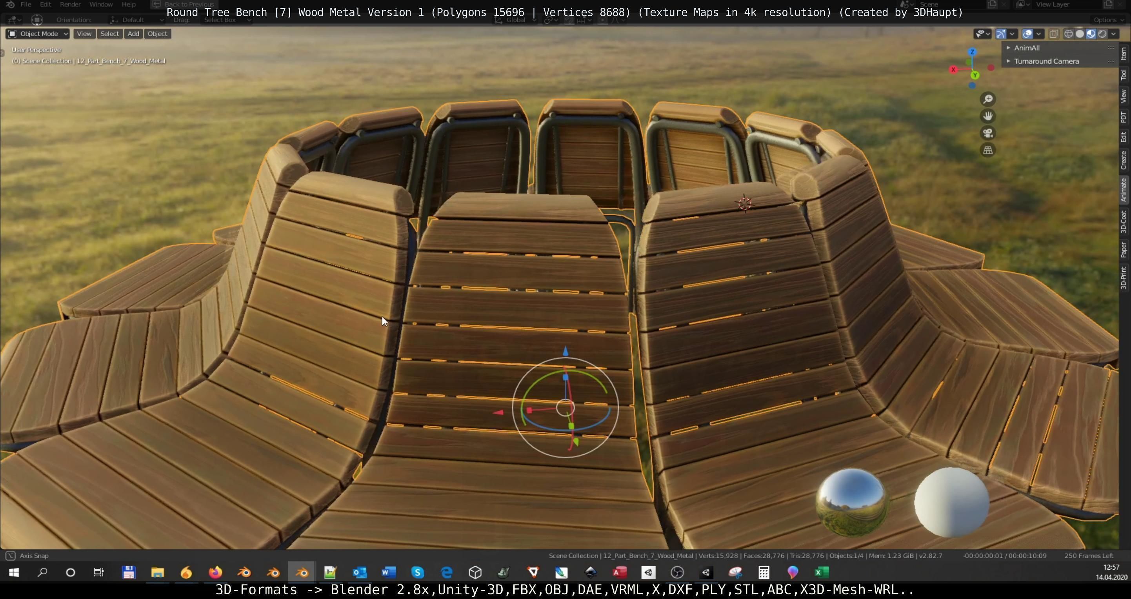1131x599 pixels.
Task: Click the blue Z handle of transform gizmo
Action: 565,352
